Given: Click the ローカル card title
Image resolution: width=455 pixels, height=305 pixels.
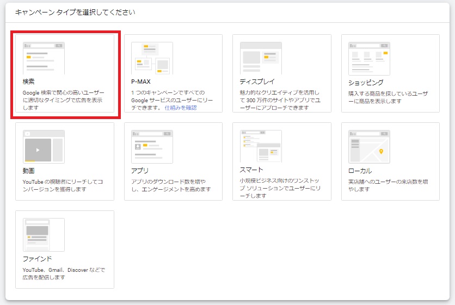Looking at the screenshot, I should [x=360, y=171].
